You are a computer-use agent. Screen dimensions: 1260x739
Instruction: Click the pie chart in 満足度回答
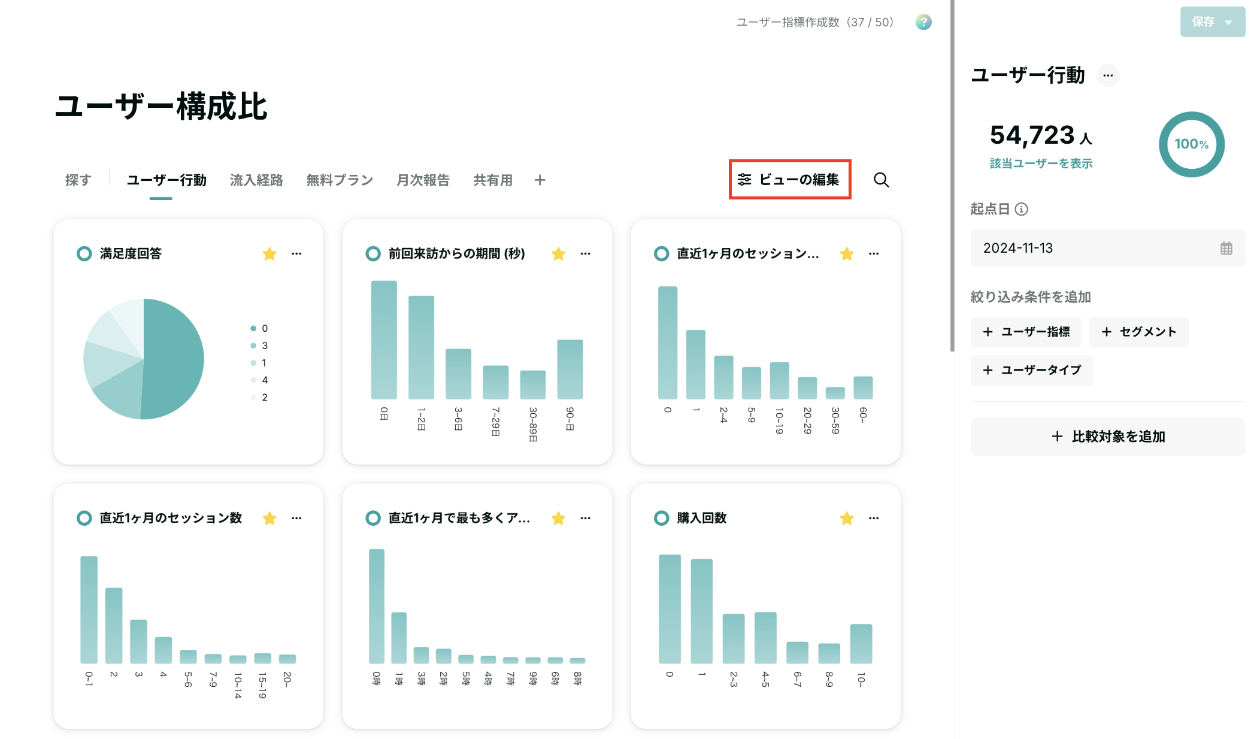(144, 359)
